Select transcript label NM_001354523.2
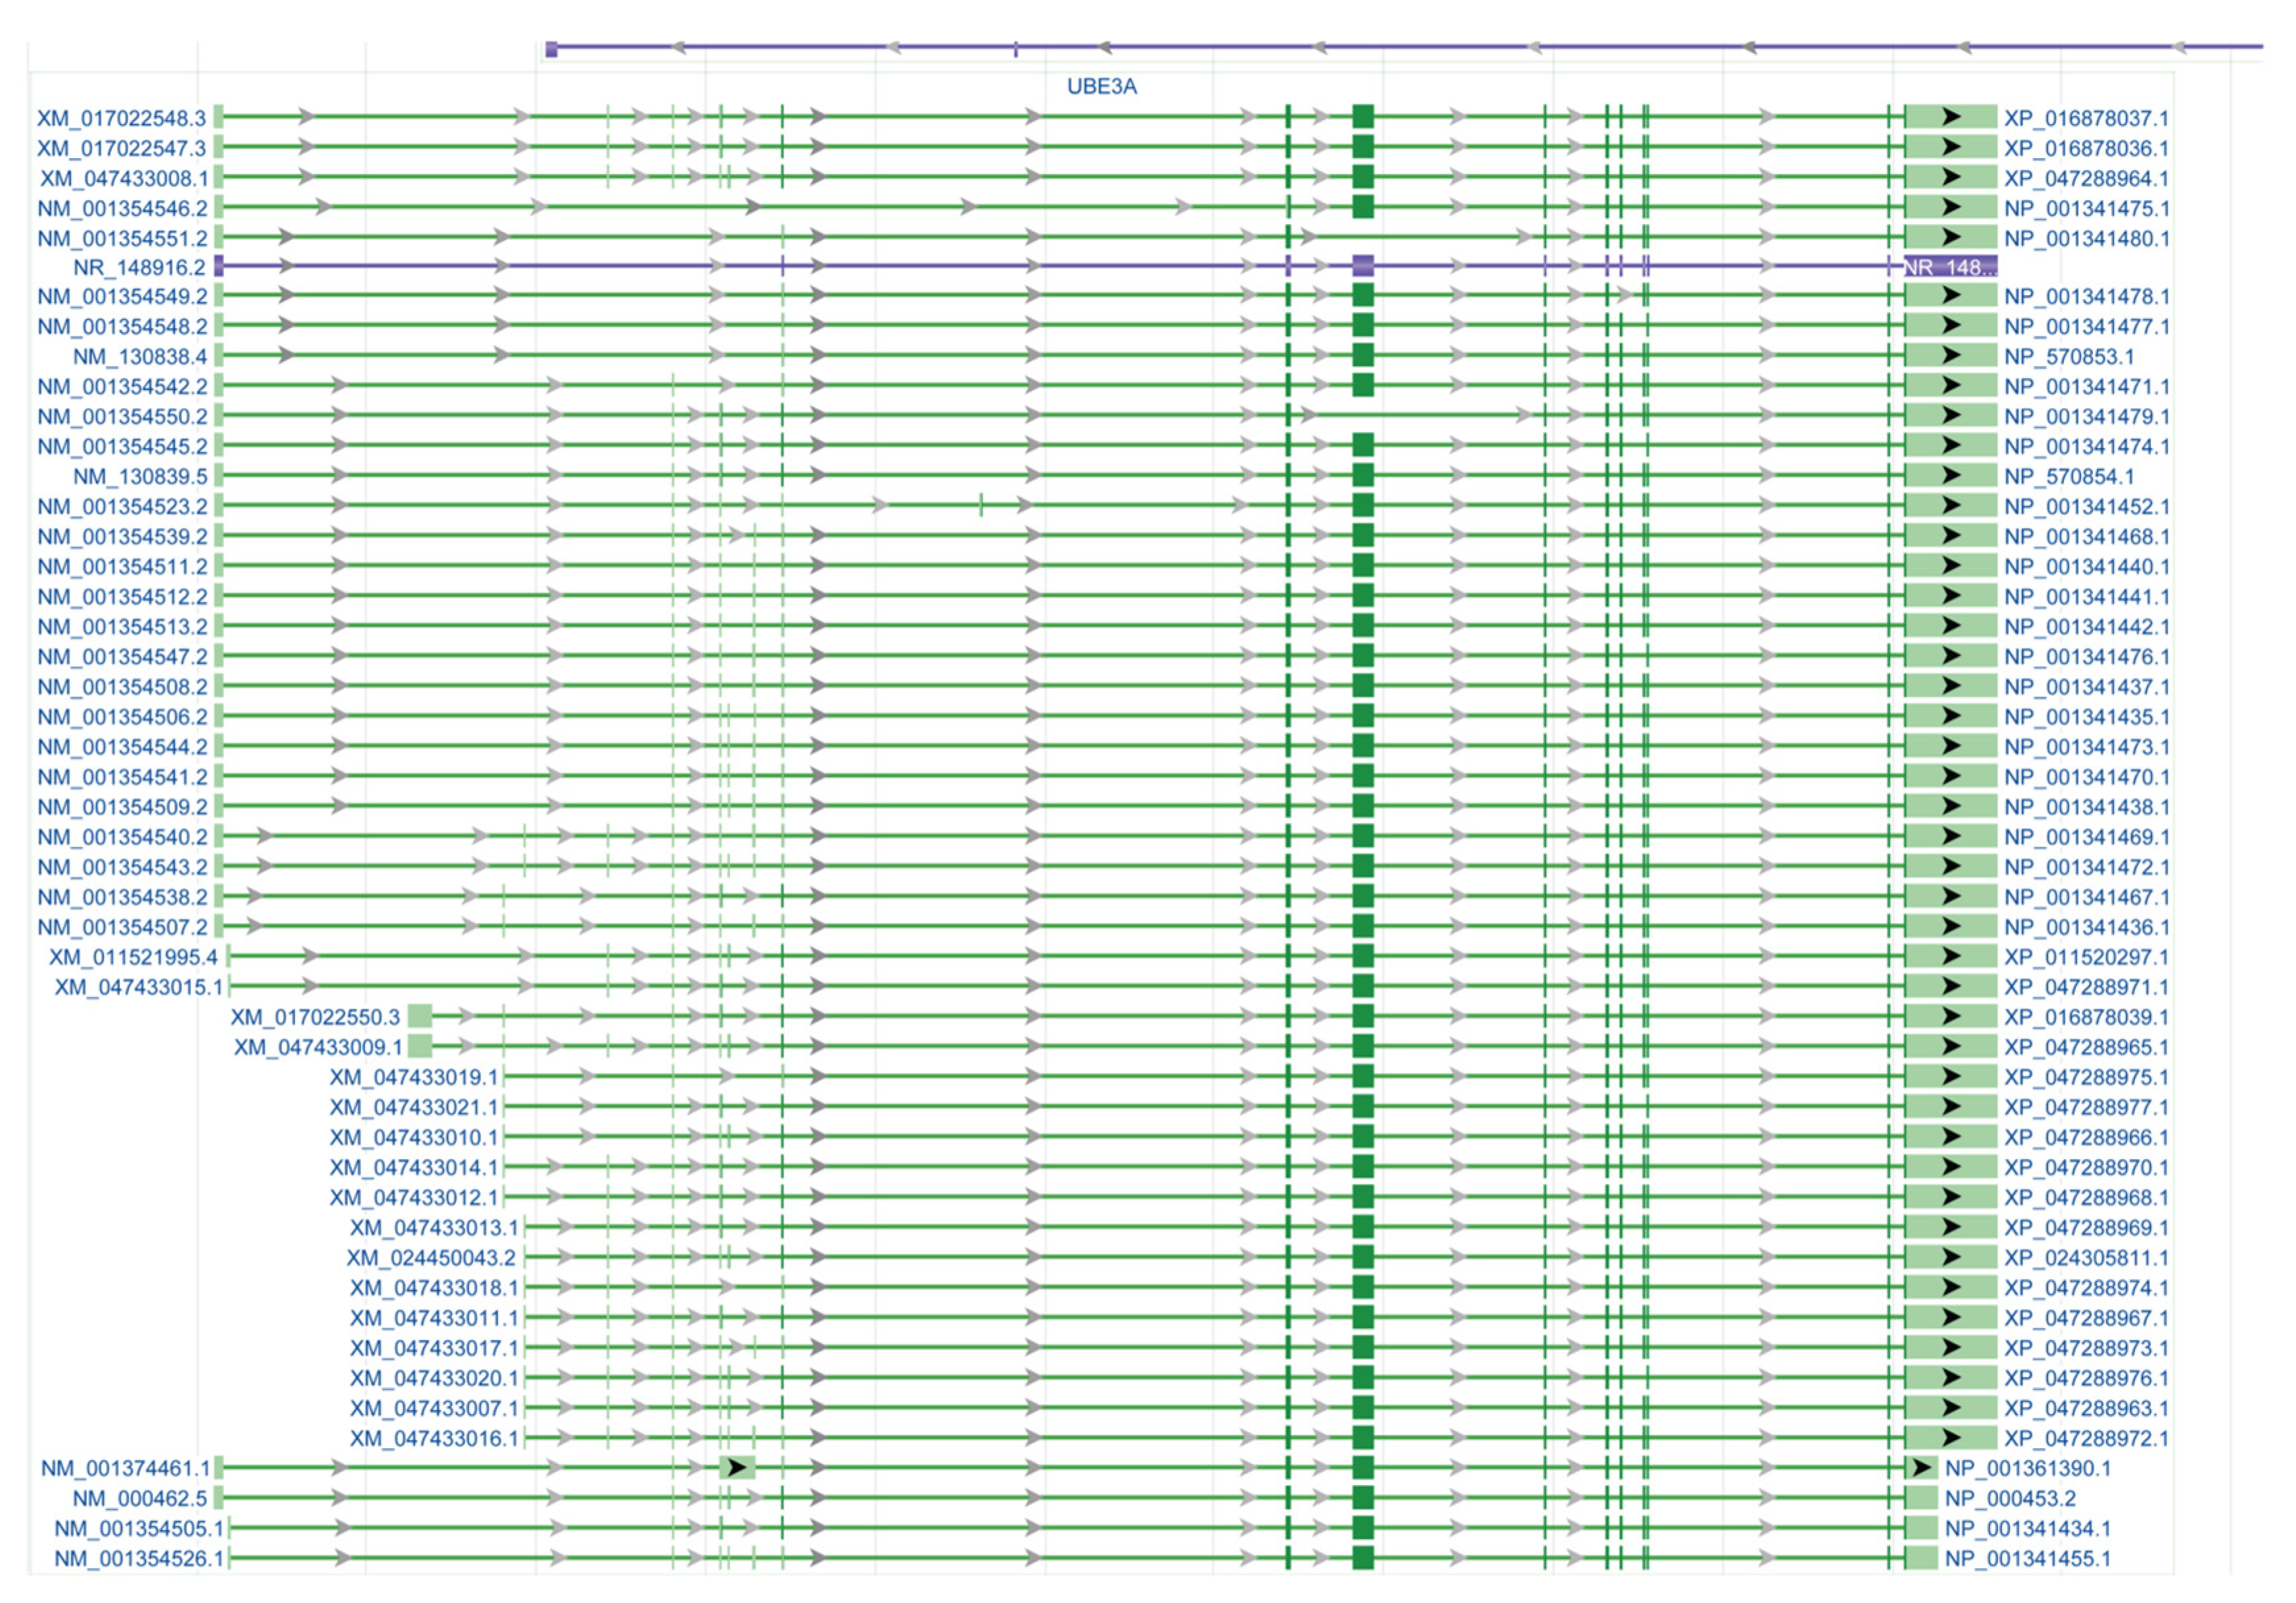 pyautogui.click(x=122, y=506)
